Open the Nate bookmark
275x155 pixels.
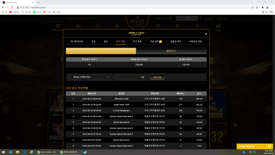click(47, 12)
